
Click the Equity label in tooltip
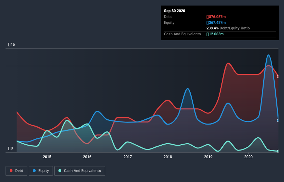(169, 22)
